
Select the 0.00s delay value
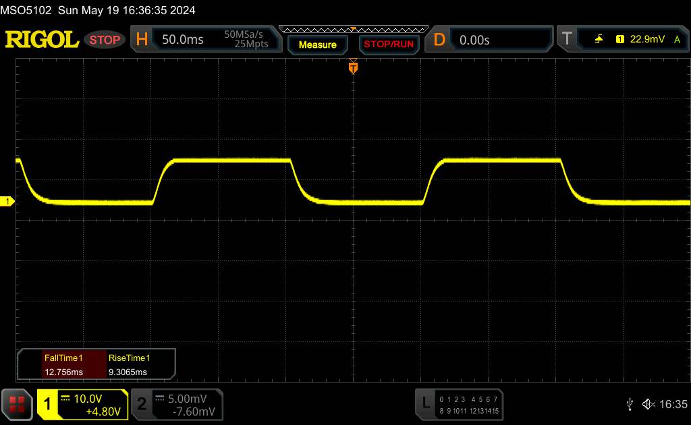[474, 40]
